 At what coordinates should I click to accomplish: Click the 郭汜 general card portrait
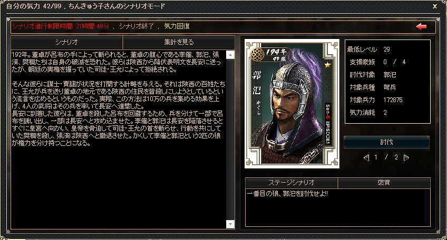click(x=292, y=104)
